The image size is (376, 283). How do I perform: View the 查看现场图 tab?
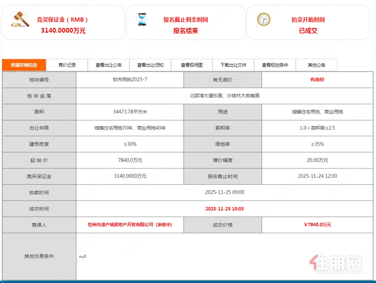point(191,65)
